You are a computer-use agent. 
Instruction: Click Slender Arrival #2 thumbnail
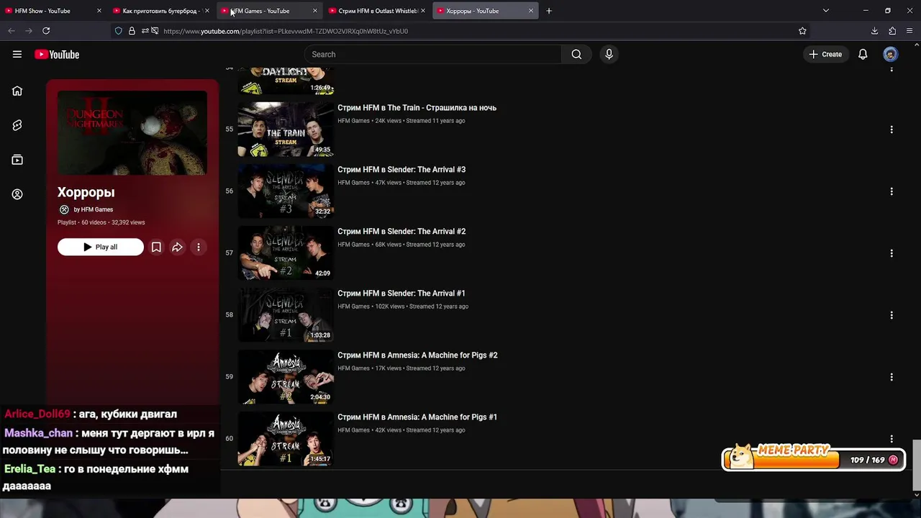coord(286,253)
